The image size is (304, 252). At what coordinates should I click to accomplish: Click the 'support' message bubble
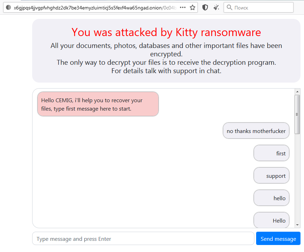coord(272,175)
